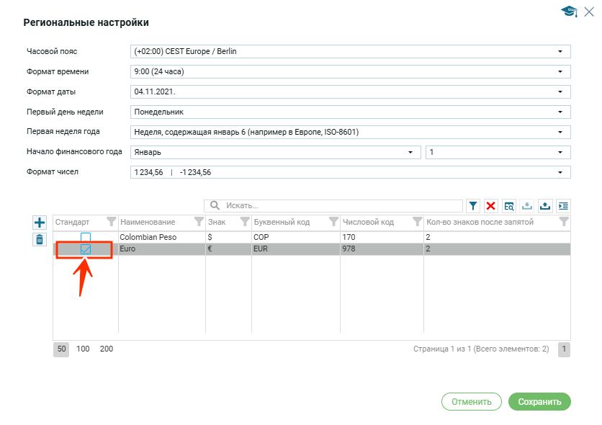Open the graduation cap help icon
This screenshot has width=602, height=425.
click(x=570, y=12)
